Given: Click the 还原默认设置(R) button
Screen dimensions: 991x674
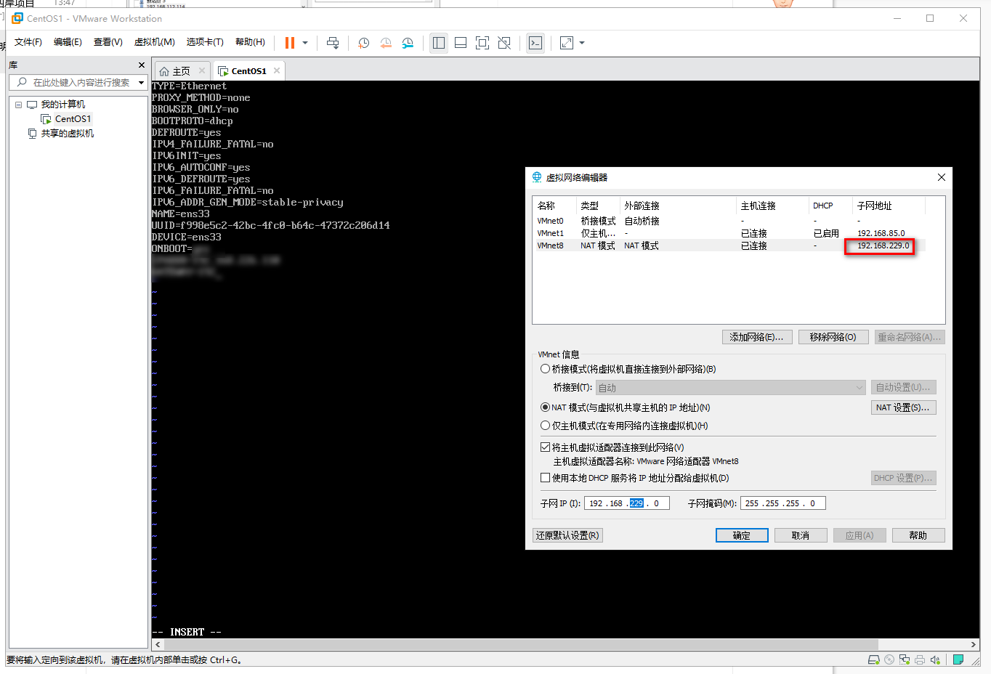Looking at the screenshot, I should [567, 535].
